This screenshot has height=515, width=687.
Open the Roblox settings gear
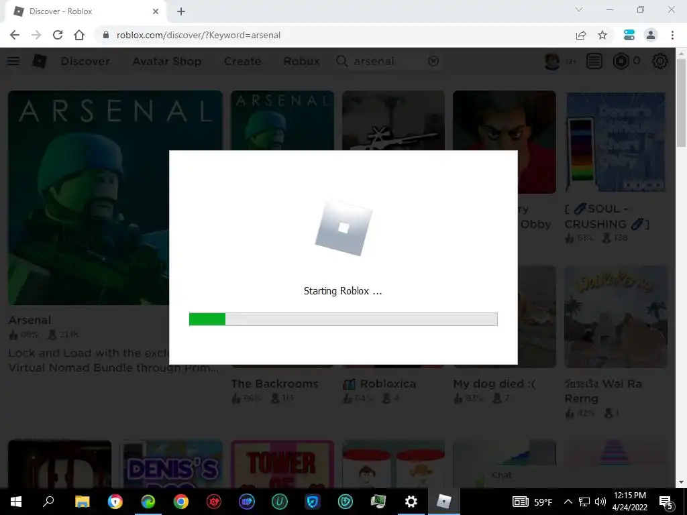660,61
